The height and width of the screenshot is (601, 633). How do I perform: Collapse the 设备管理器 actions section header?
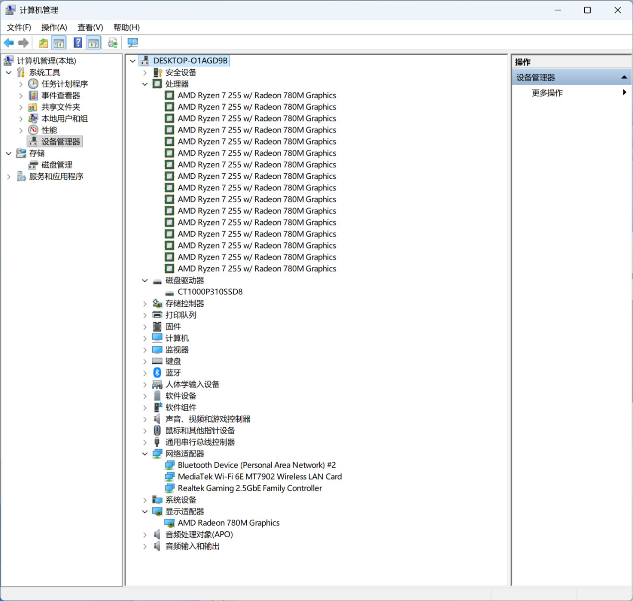pos(624,77)
